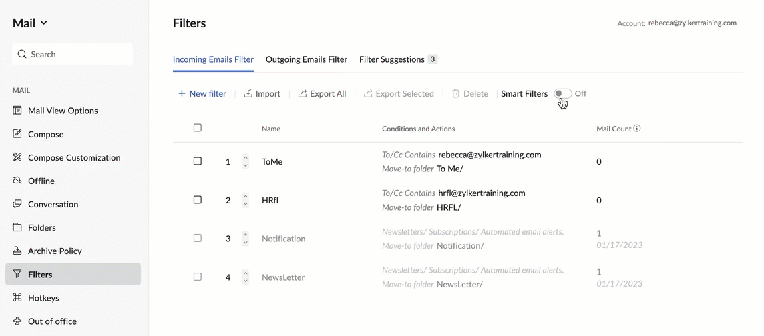Check the HRfl filter checkbox
This screenshot has height=336, width=764.
click(x=197, y=200)
